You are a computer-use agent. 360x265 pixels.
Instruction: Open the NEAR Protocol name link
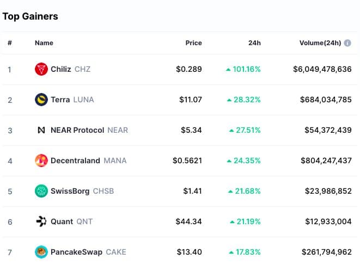pyautogui.click(x=78, y=130)
